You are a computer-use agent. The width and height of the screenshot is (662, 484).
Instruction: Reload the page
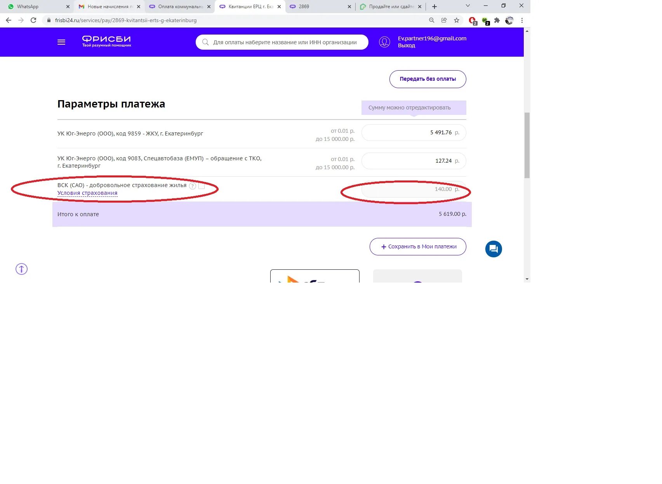pos(33,20)
